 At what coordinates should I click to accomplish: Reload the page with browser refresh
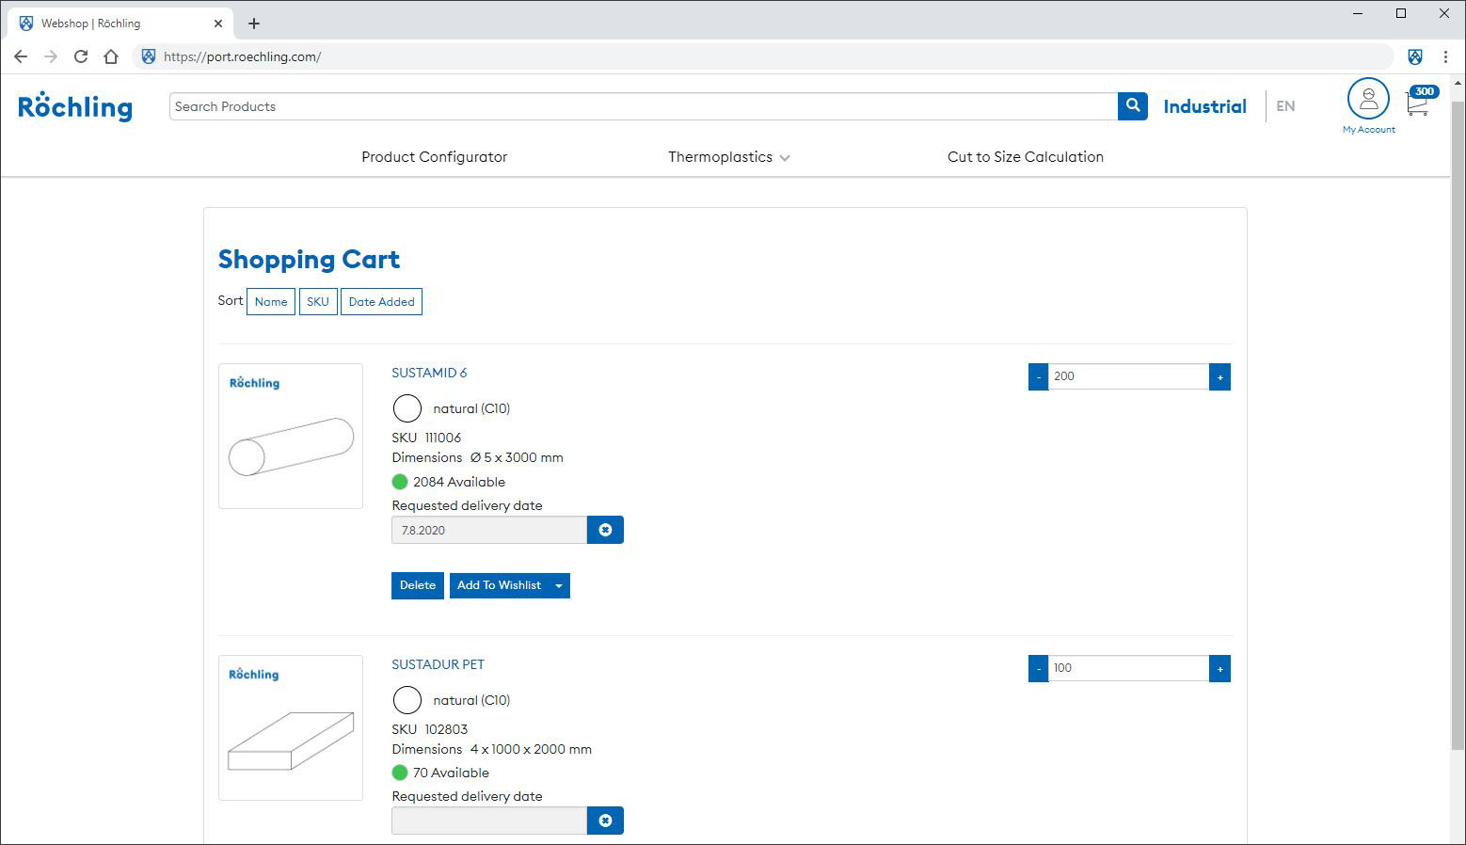tap(81, 56)
